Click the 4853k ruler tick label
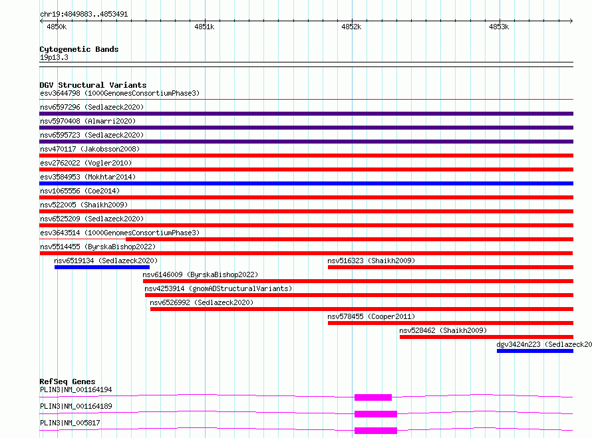This screenshot has height=438, width=592. [499, 27]
